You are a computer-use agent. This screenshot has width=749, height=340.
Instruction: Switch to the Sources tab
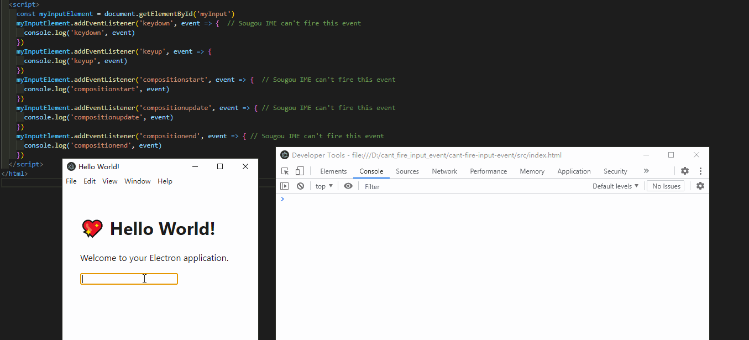pos(407,171)
